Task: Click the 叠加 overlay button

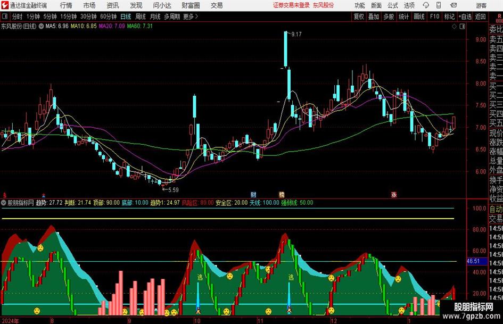Action: [x=374, y=16]
